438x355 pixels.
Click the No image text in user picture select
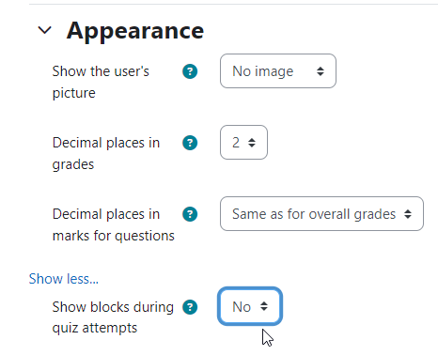click(x=263, y=71)
